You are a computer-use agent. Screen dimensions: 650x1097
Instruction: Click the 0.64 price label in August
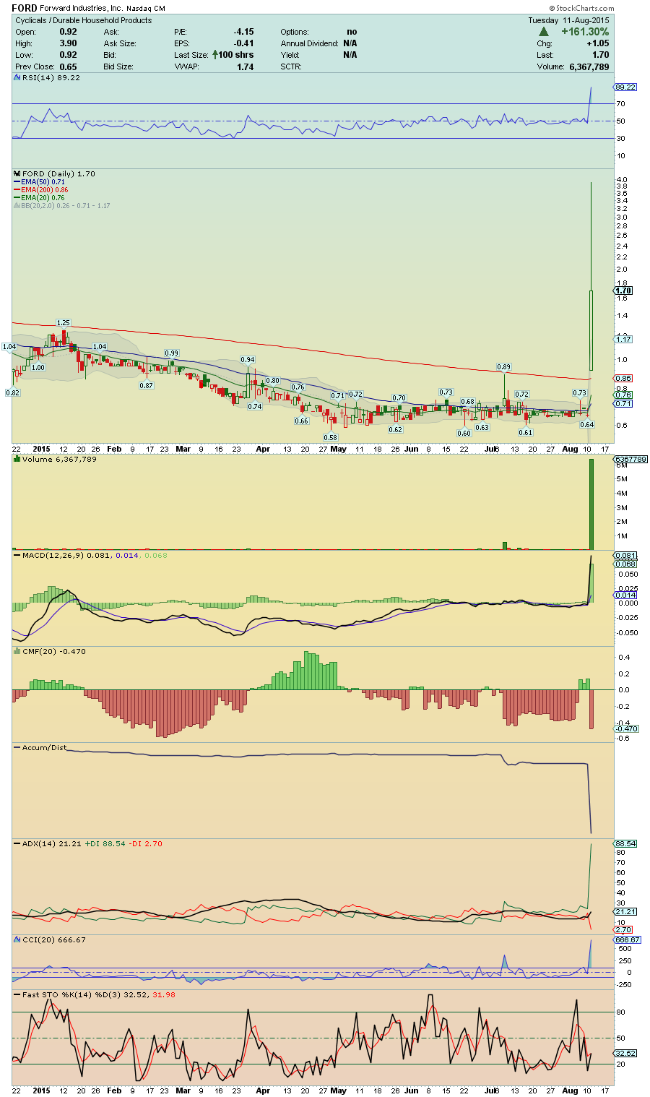[x=587, y=424]
